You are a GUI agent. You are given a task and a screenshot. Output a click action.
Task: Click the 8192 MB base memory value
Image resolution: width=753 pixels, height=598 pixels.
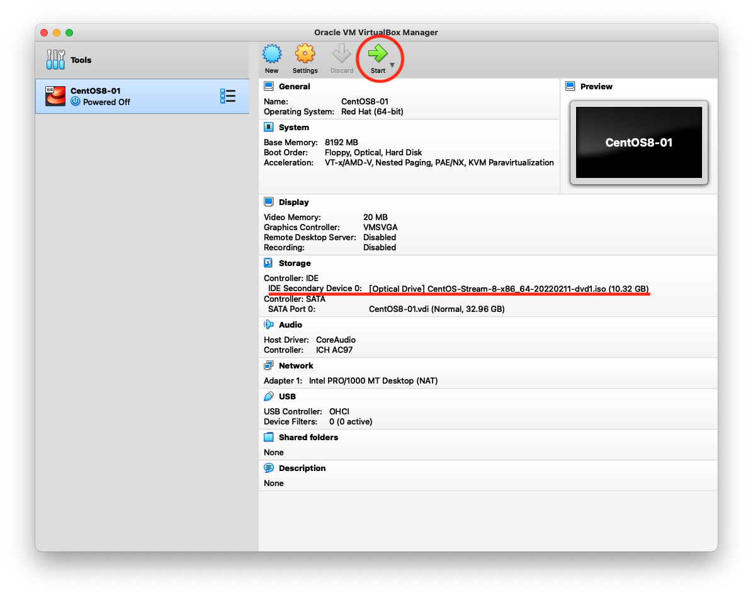[x=341, y=142]
